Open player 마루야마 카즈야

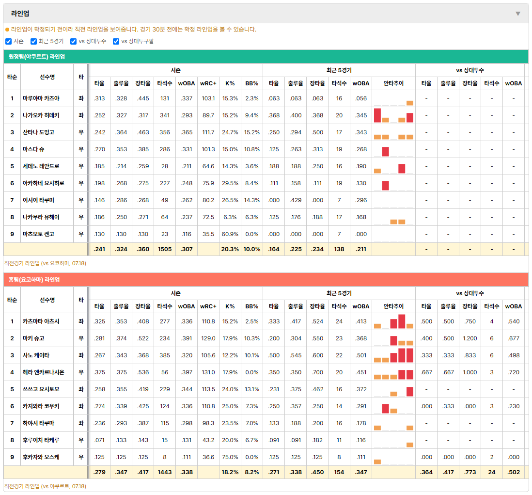pyautogui.click(x=41, y=98)
